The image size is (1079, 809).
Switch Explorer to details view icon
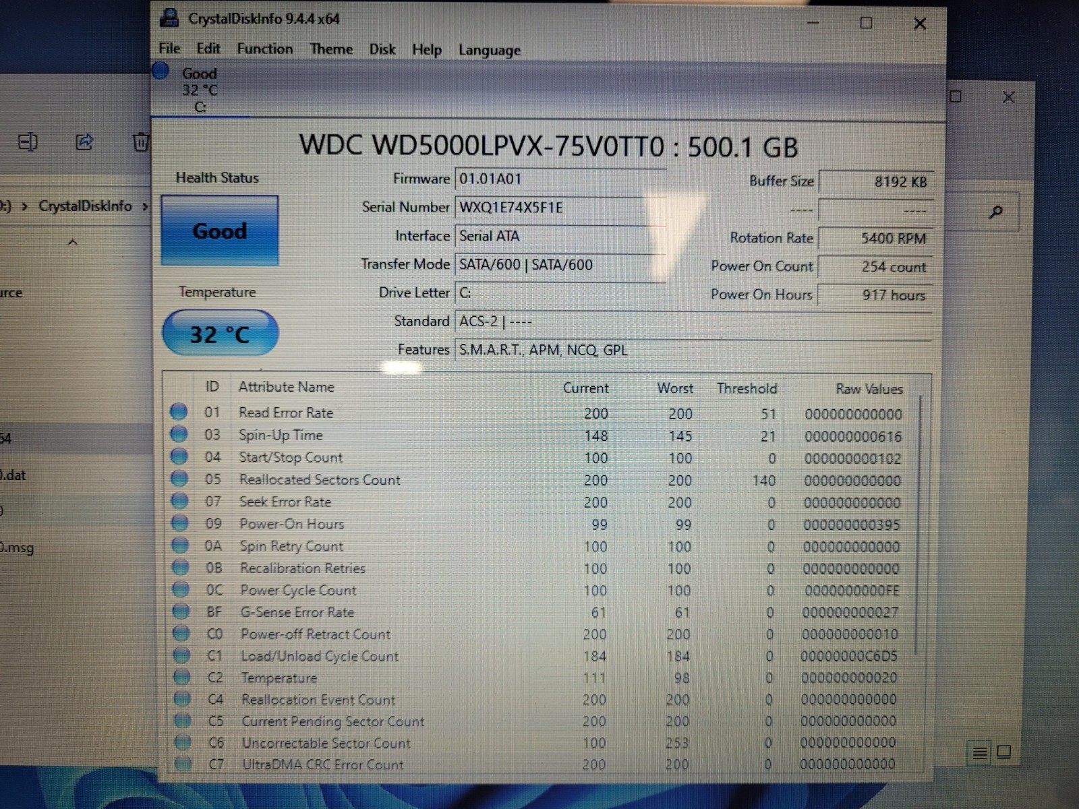point(980,752)
